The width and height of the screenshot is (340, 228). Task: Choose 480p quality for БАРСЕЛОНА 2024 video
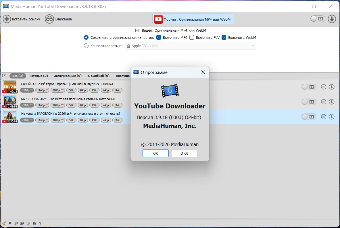tap(83, 105)
